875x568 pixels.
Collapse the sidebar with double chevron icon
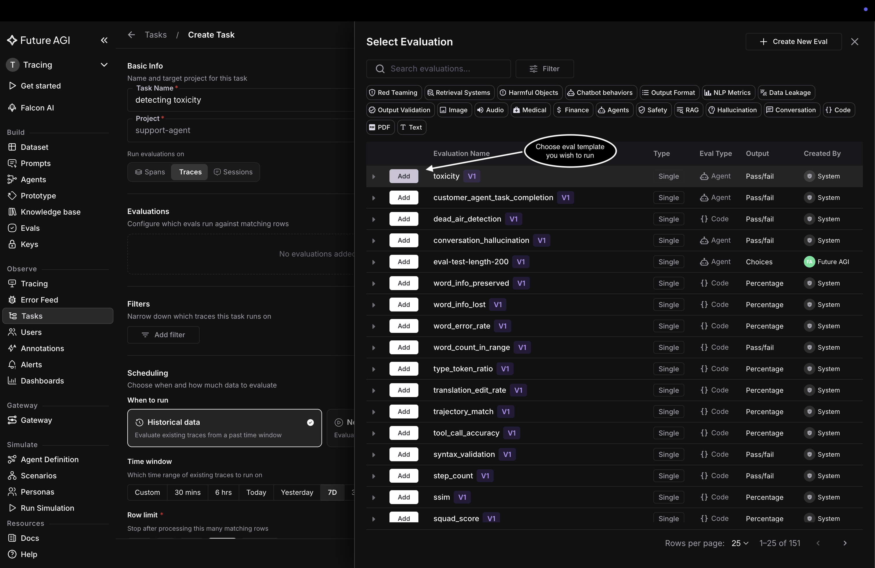(104, 40)
